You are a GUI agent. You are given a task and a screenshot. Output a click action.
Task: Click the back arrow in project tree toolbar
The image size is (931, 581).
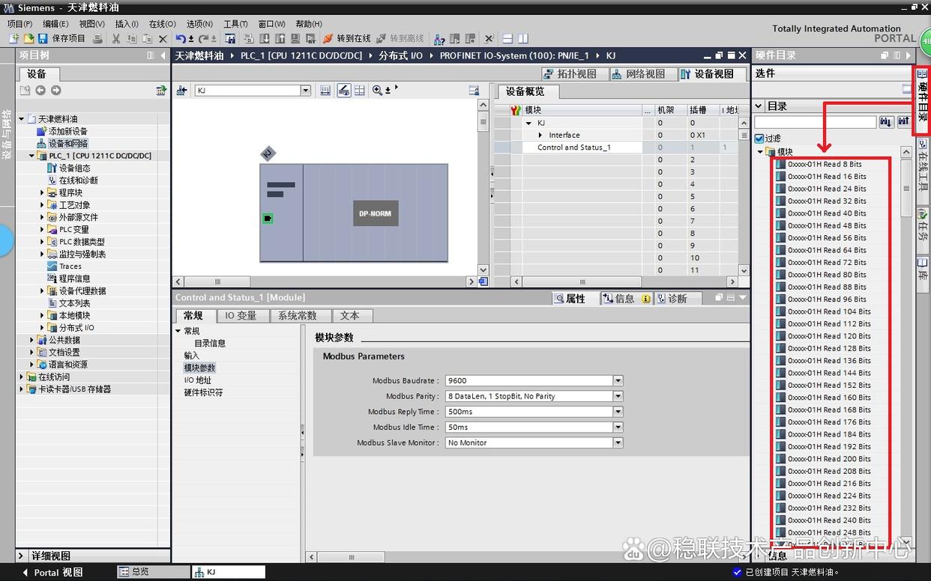[40, 90]
